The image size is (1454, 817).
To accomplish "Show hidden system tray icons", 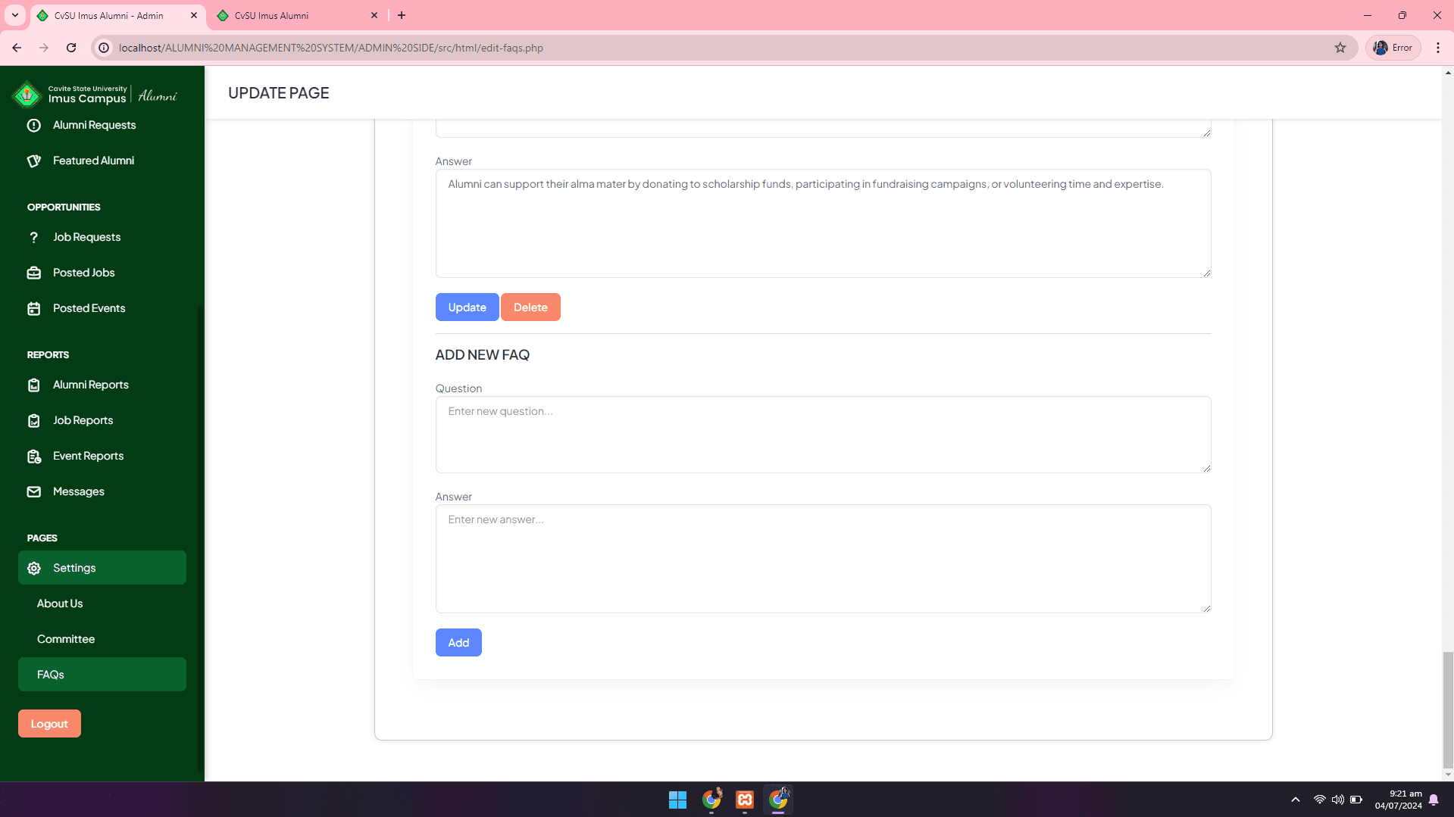I will [1296, 800].
